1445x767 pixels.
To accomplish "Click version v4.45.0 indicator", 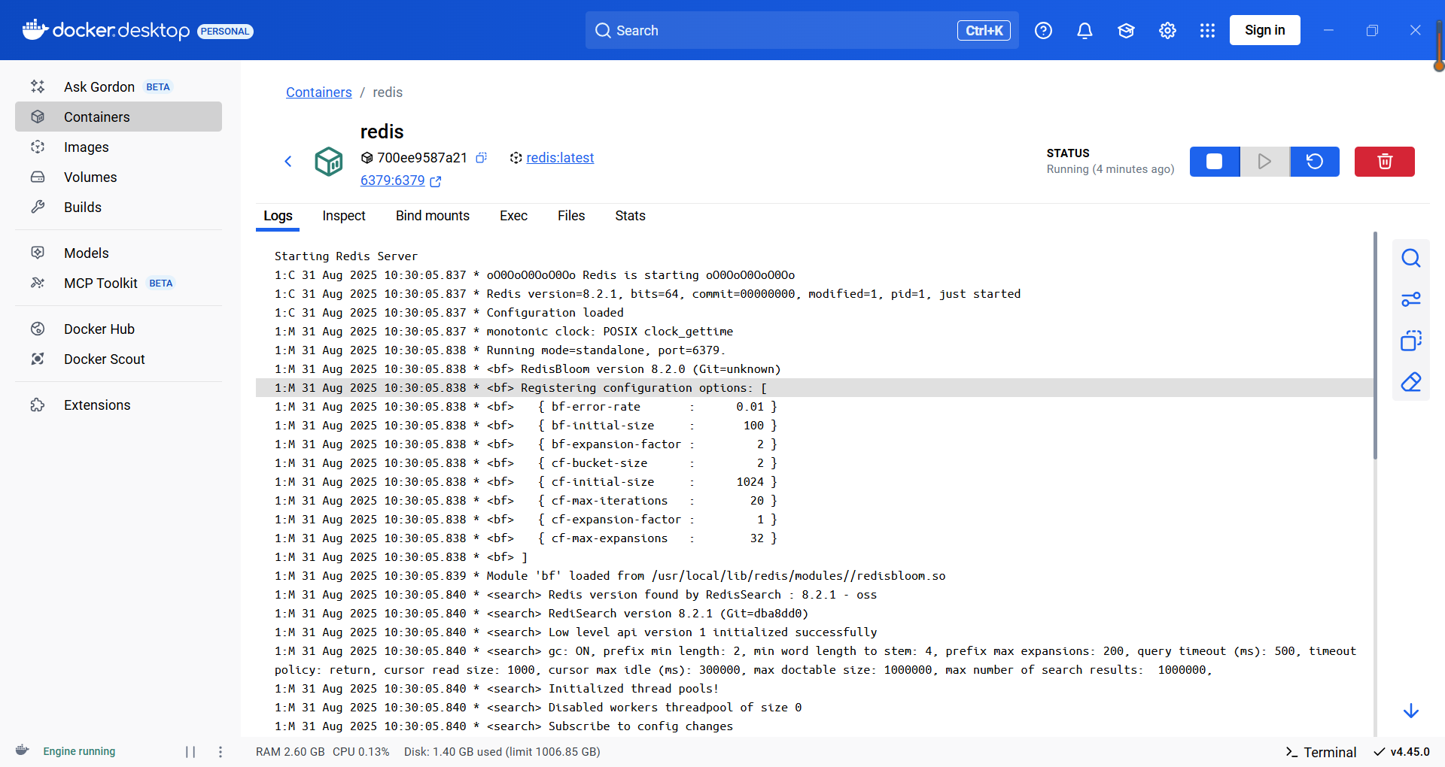I will click(x=1401, y=752).
